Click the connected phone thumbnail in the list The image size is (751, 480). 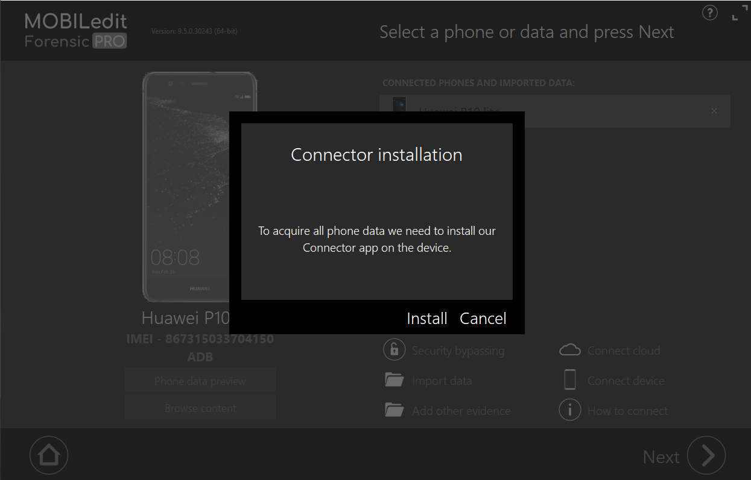coord(399,104)
